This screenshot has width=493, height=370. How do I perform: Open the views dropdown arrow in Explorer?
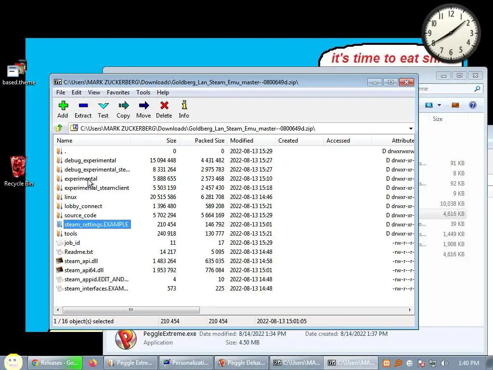coord(439,105)
